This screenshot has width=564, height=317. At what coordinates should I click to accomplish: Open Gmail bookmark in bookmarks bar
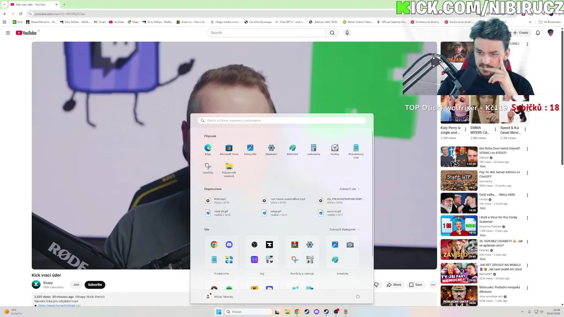click(99, 22)
